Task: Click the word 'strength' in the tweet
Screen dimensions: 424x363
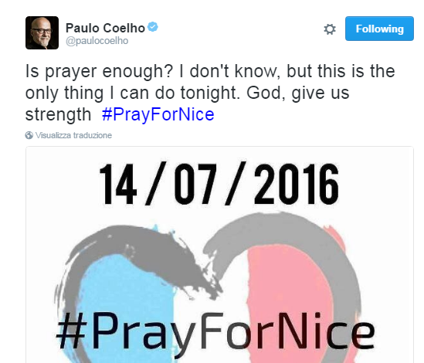Action: click(58, 114)
